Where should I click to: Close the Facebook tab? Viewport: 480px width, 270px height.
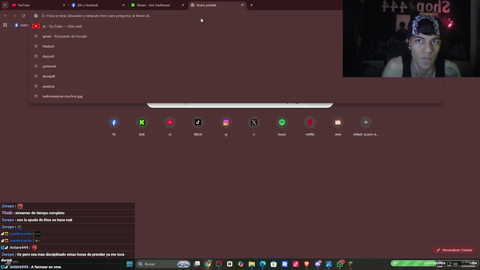123,5
